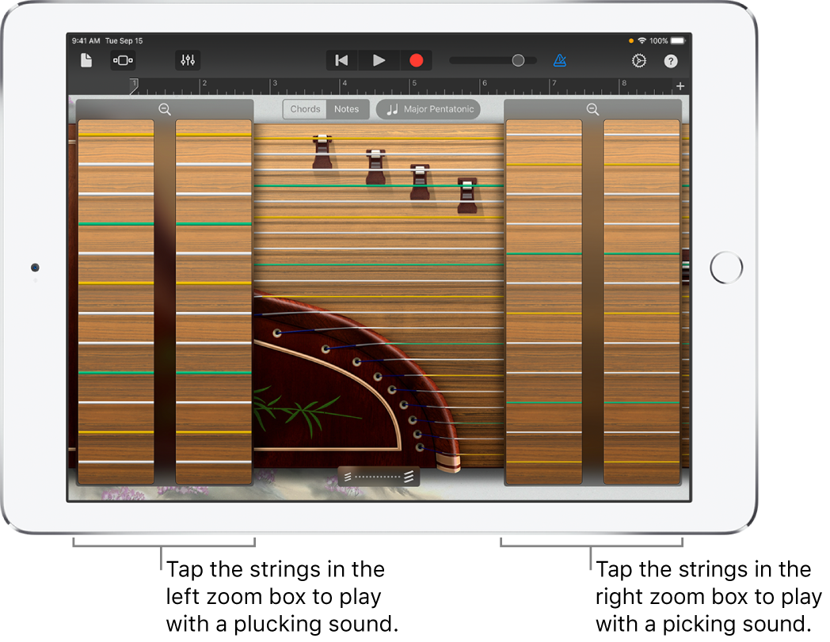Open the instrument browser
This screenshot has width=830, height=642.
coord(122,59)
